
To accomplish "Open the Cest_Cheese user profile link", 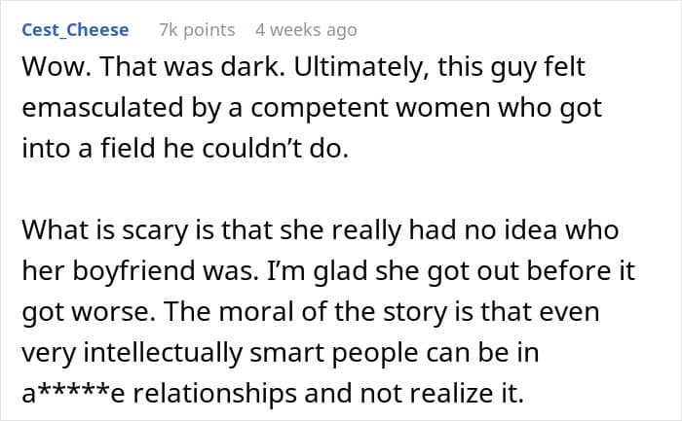I will click(x=75, y=30).
